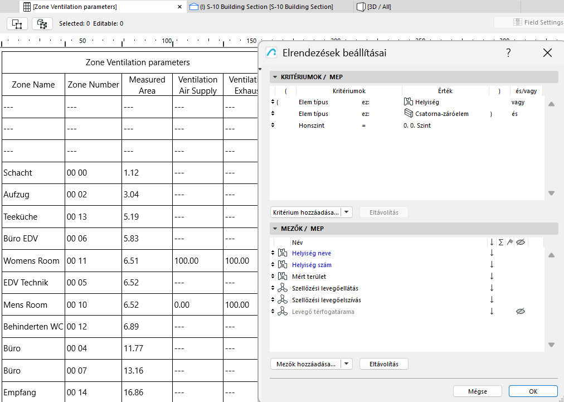Toggle visibility of Levegő térfogatárama
The image size is (564, 402).
pos(521,311)
